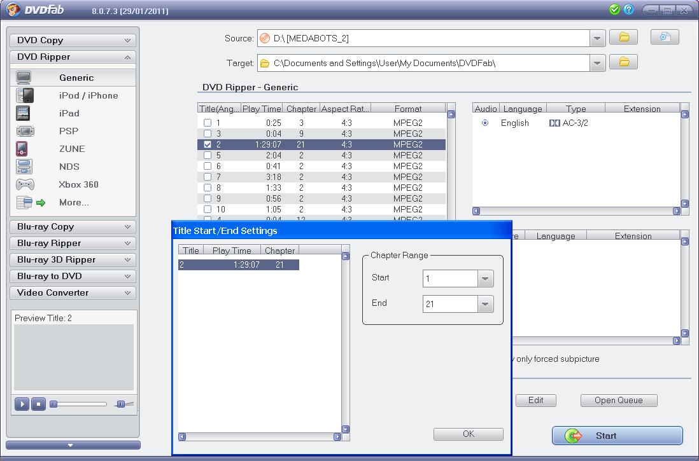Click the audio Language column header
This screenshot has width=699, height=461.
point(523,108)
